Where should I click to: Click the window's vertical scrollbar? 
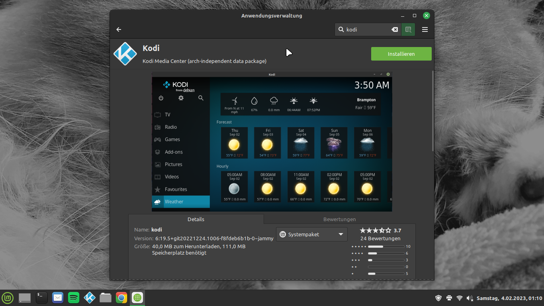click(433, 111)
